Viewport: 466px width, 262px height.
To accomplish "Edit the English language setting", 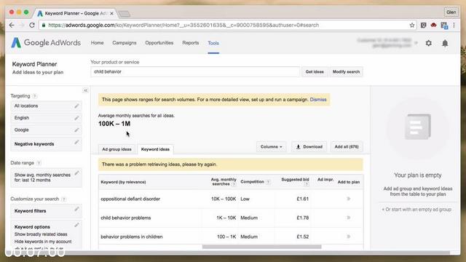I will (x=76, y=118).
